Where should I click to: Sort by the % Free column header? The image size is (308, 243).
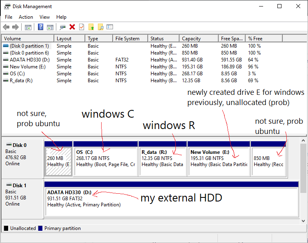[x=264, y=39]
